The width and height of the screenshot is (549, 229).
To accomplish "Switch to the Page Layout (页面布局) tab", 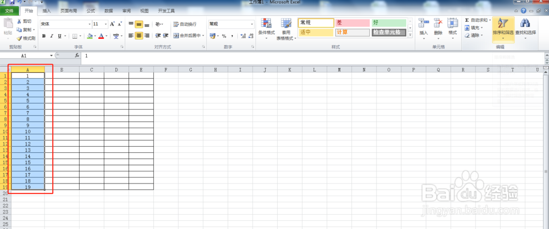I will click(69, 11).
